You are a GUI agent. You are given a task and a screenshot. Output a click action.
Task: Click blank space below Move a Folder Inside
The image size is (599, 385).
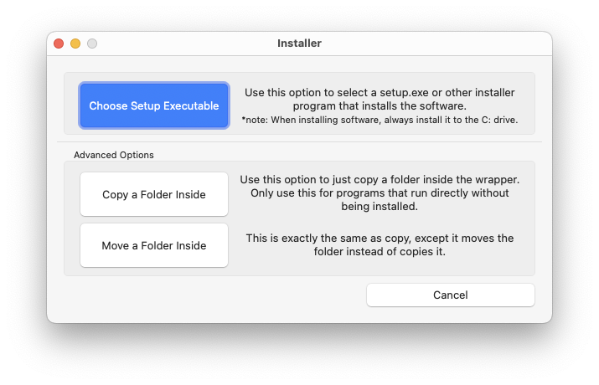(154, 271)
